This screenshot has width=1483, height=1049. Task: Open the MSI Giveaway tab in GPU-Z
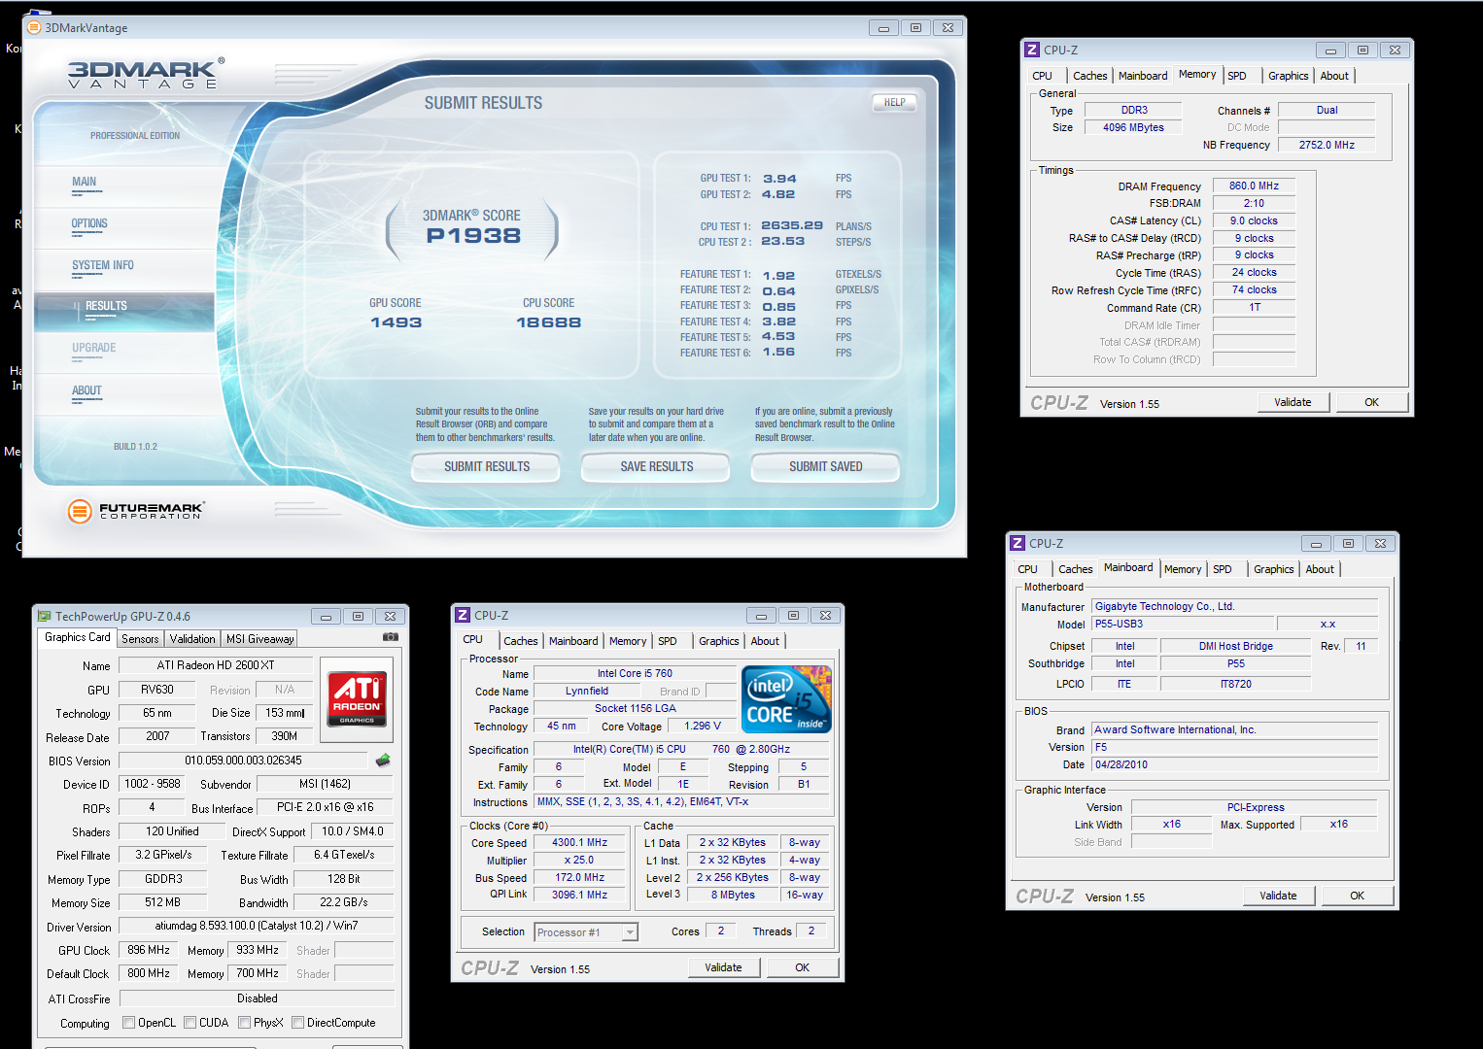259,639
